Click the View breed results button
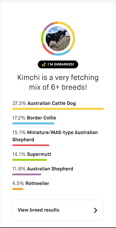The image size is (116, 228). point(58,210)
